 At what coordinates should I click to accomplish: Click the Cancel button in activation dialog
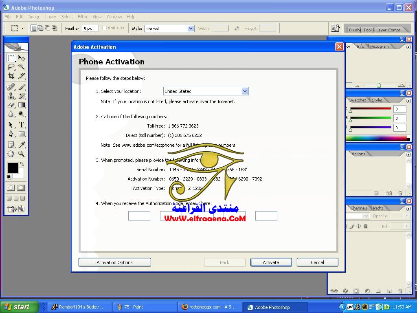tap(318, 262)
